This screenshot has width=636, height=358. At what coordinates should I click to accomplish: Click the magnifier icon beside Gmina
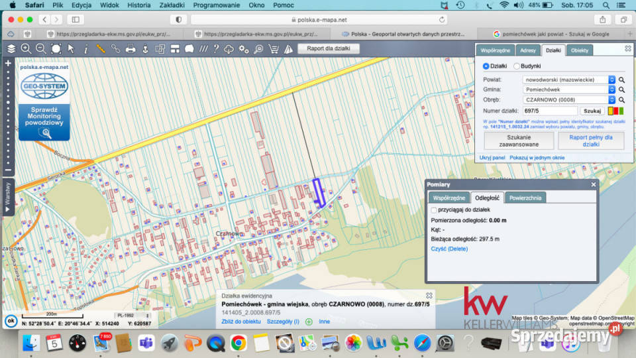tap(622, 89)
